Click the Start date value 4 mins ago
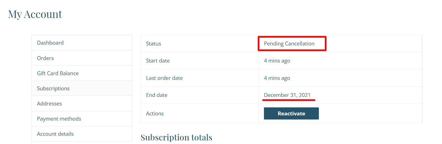Screen dimensions: 442x144 277,61
